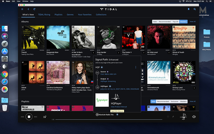
Task: Click the signal path star beside Absolute Radio 70s
Action: (x=117, y=114)
